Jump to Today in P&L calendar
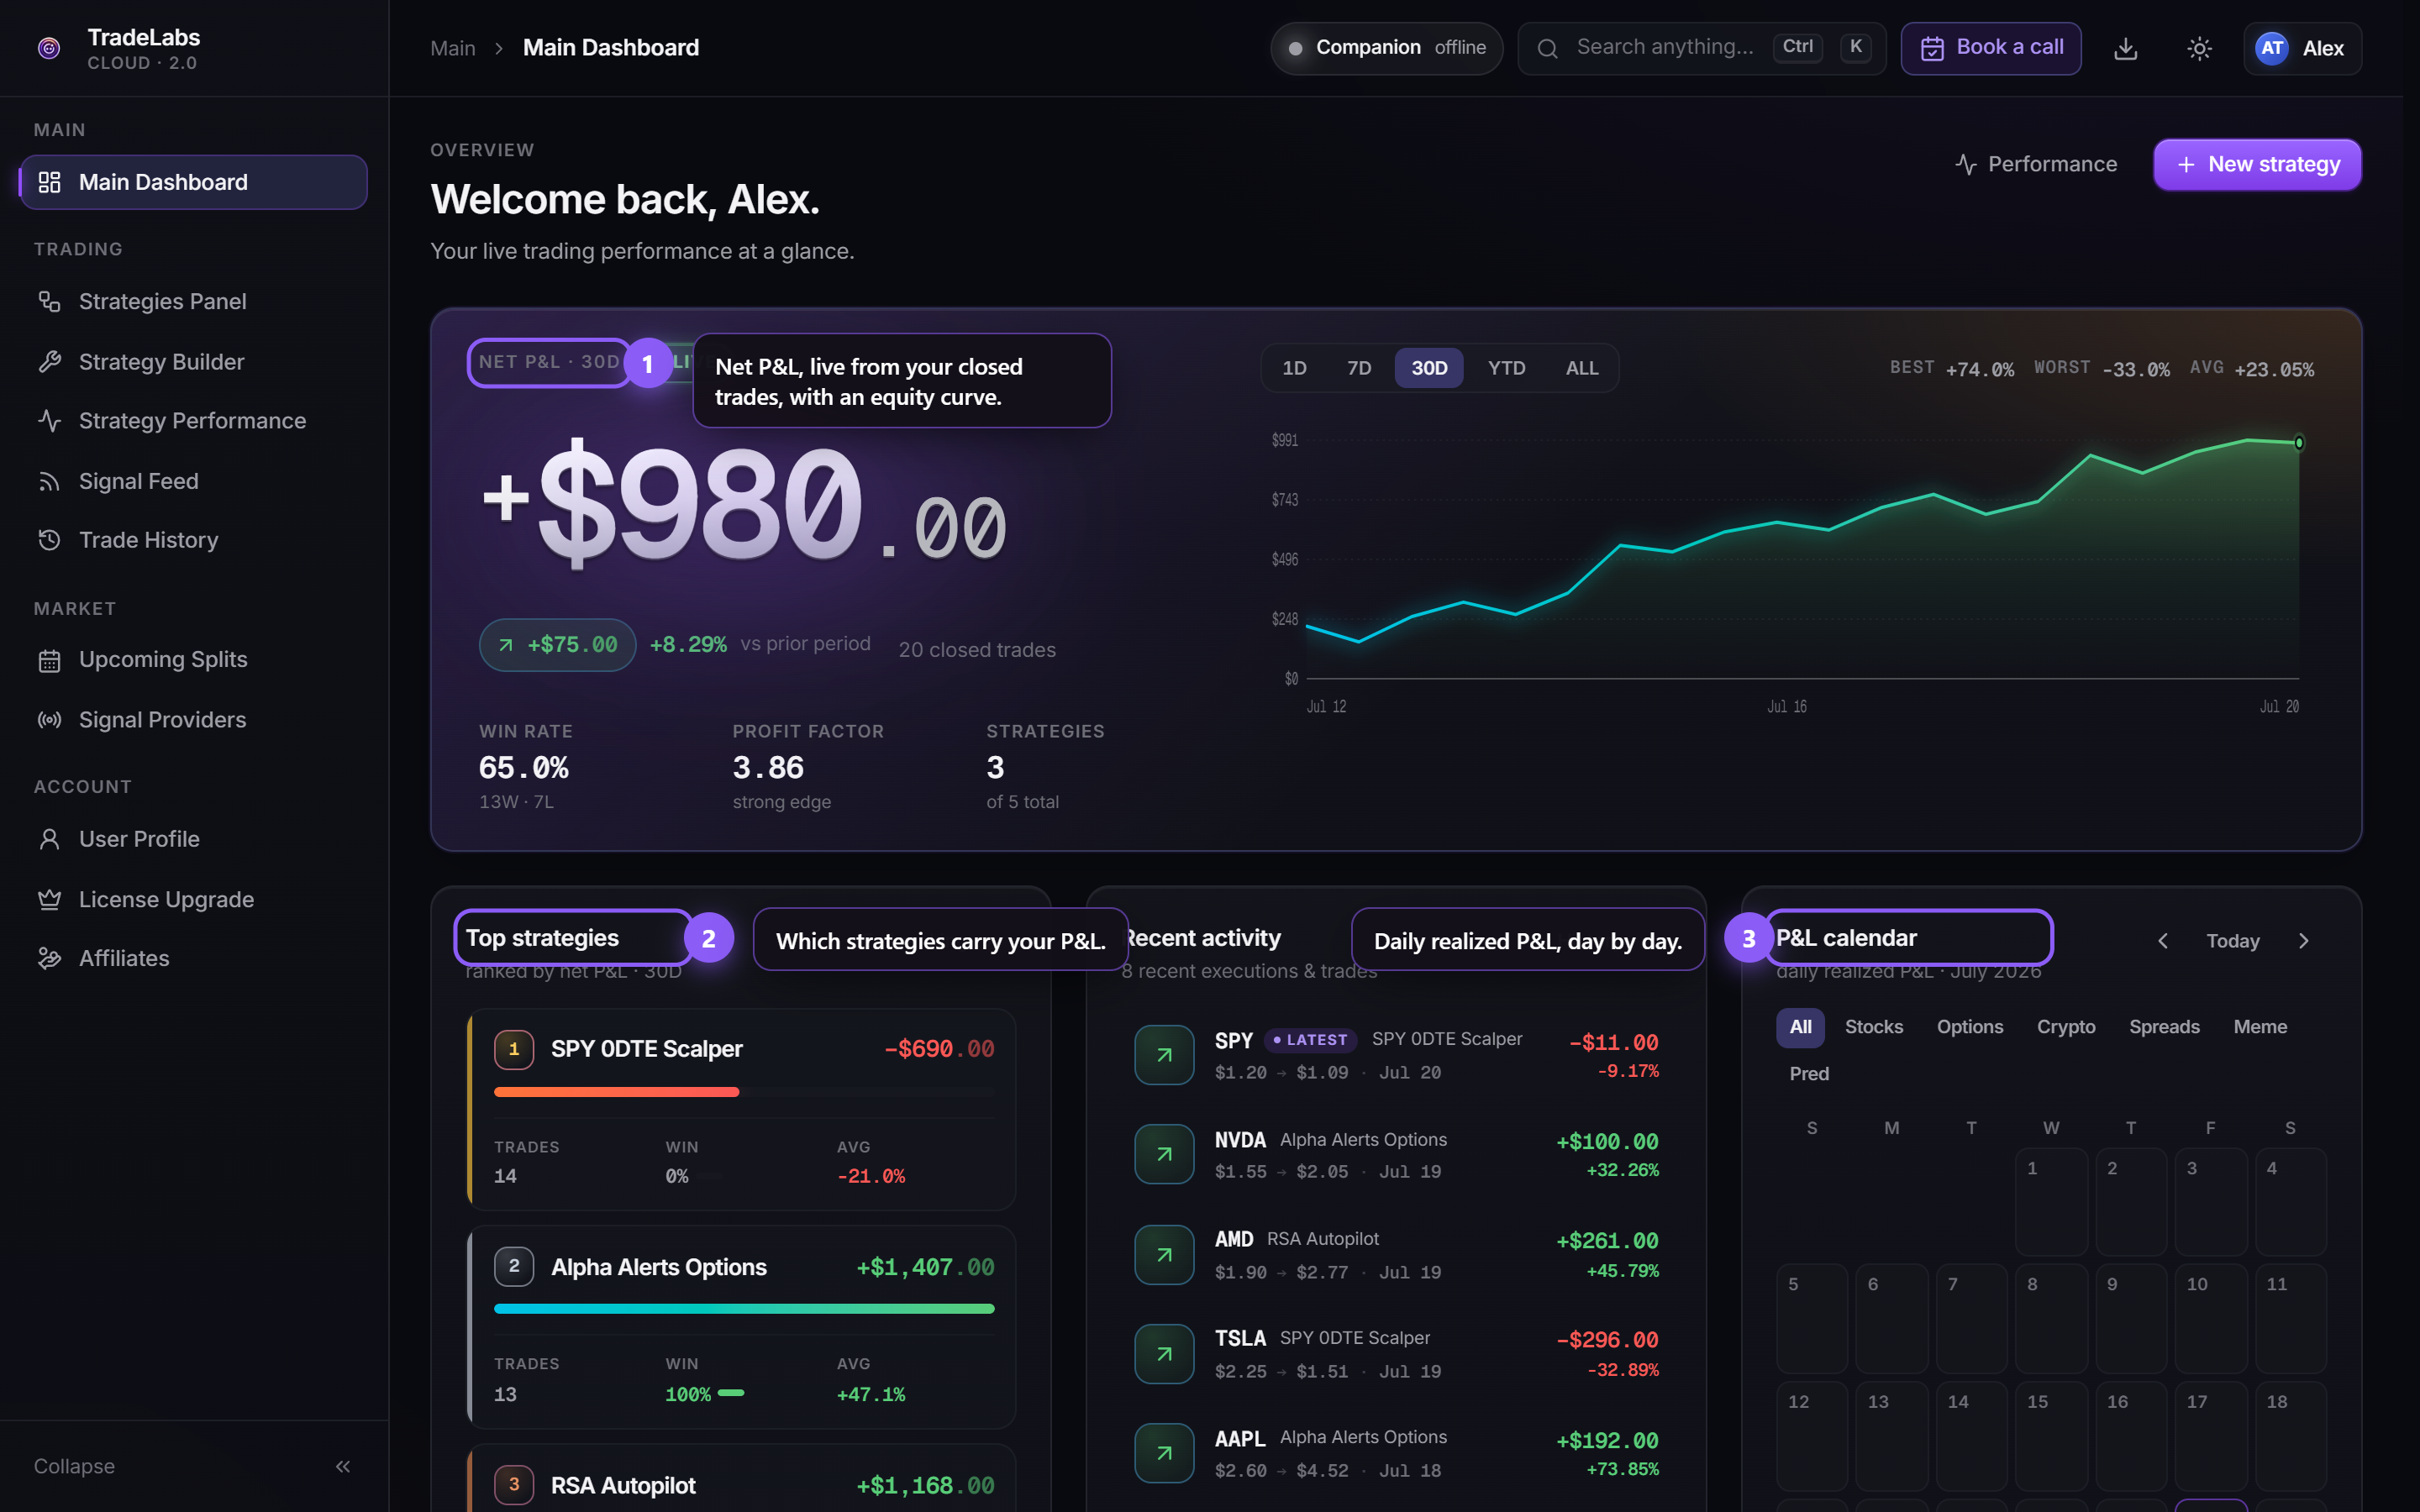Viewport: 2420px width, 1512px height. tap(2233, 941)
